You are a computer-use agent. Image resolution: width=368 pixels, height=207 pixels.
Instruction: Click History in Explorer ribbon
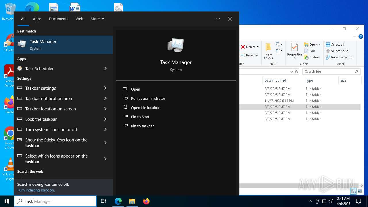pyautogui.click(x=312, y=57)
